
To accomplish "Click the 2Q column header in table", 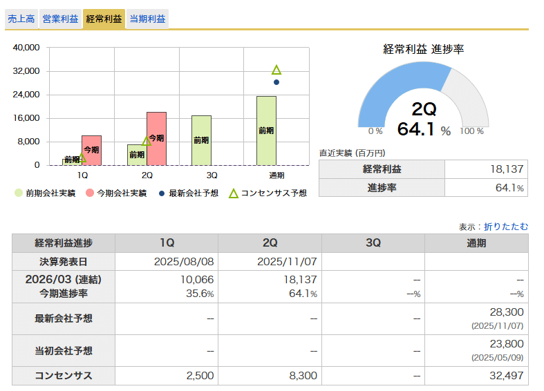I will pyautogui.click(x=270, y=243).
